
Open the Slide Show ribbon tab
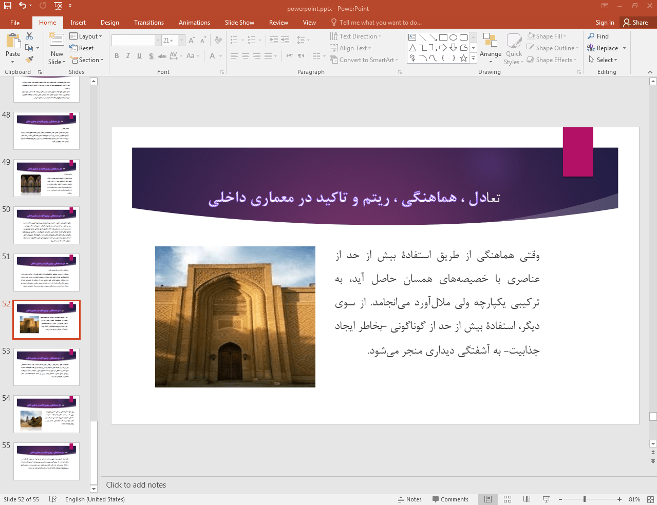pyautogui.click(x=239, y=23)
